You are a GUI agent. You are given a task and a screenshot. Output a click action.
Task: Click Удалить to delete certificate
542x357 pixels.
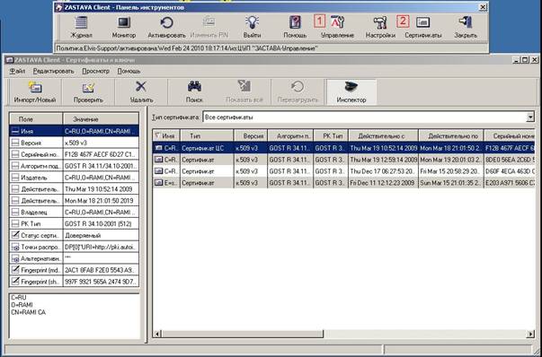coord(141,92)
